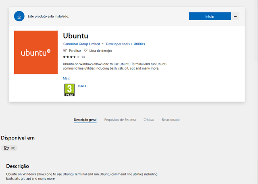Click the rating count 14
The width and height of the screenshot is (258, 184).
tap(83, 57)
